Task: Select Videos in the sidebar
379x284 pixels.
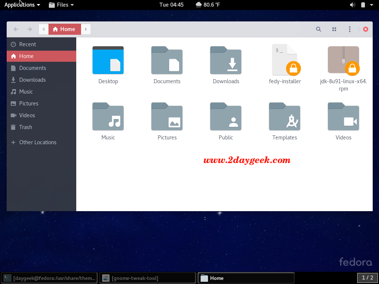Action: tap(41, 115)
